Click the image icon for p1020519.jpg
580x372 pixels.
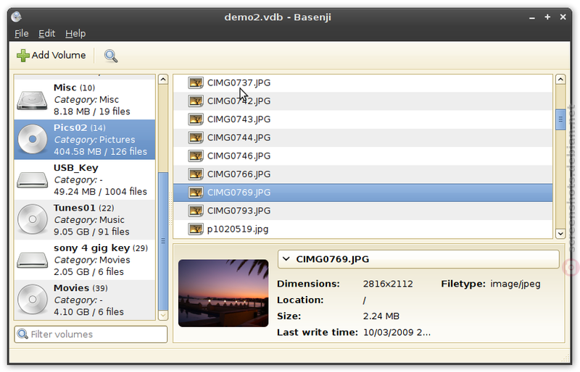(x=196, y=229)
